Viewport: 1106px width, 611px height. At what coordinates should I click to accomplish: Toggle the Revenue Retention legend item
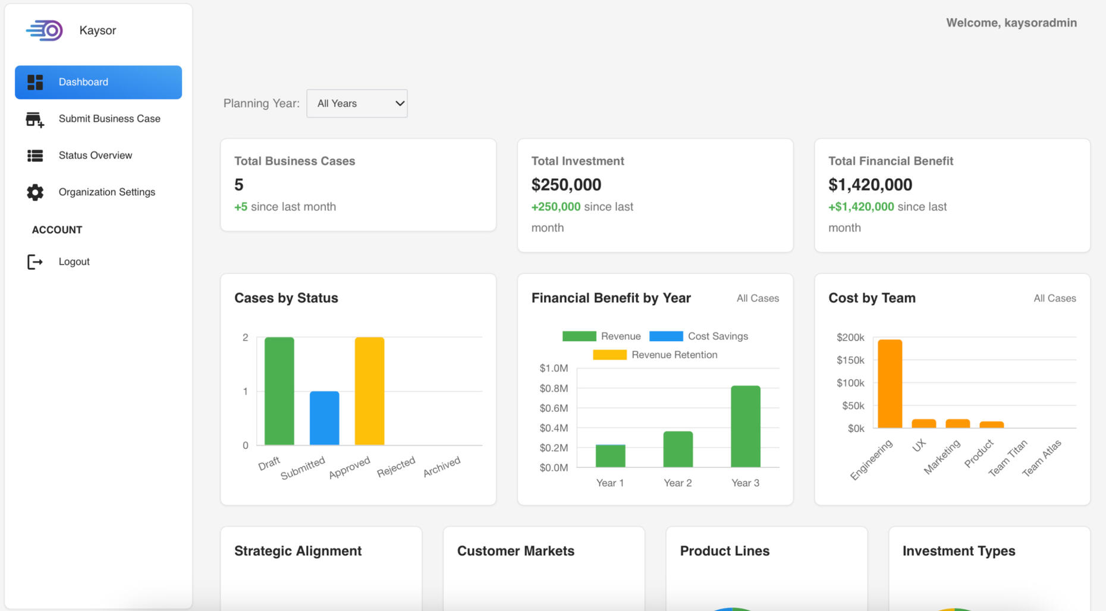pyautogui.click(x=655, y=355)
